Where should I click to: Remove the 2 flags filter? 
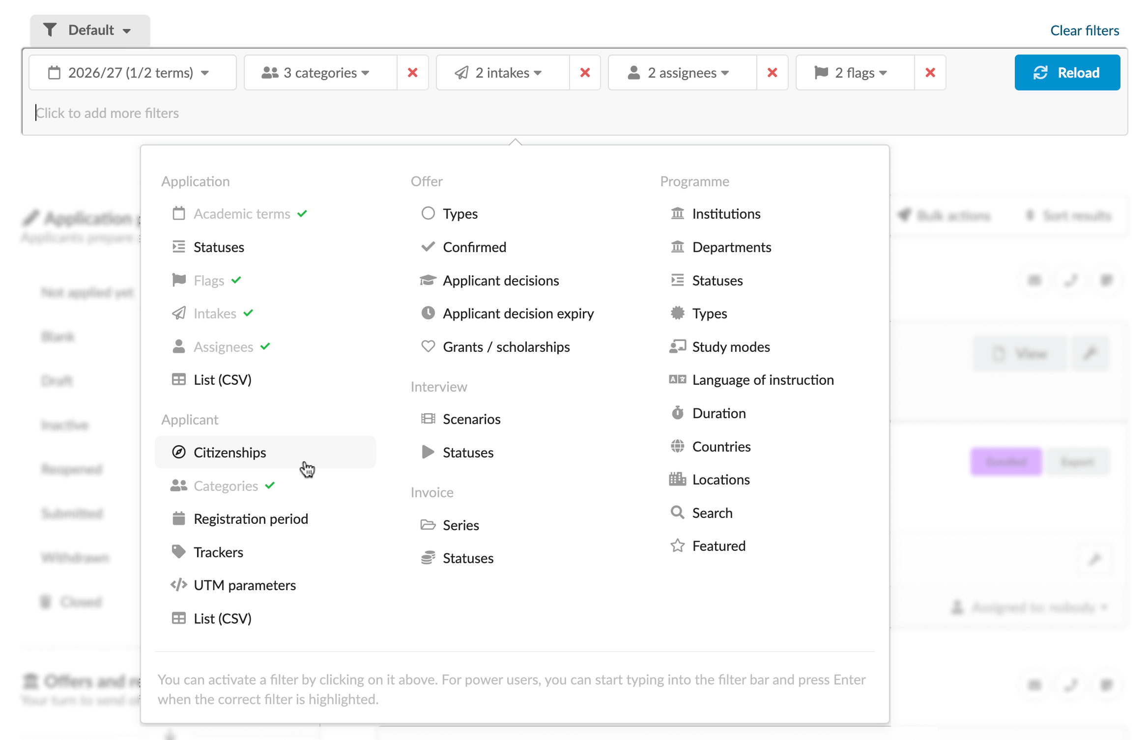(930, 73)
